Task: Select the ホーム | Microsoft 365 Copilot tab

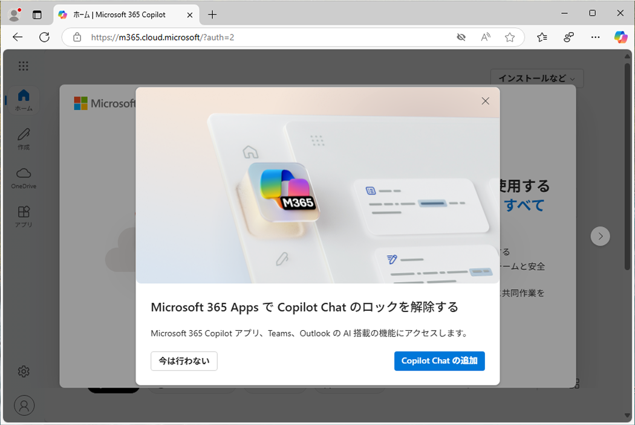Action: tap(126, 15)
